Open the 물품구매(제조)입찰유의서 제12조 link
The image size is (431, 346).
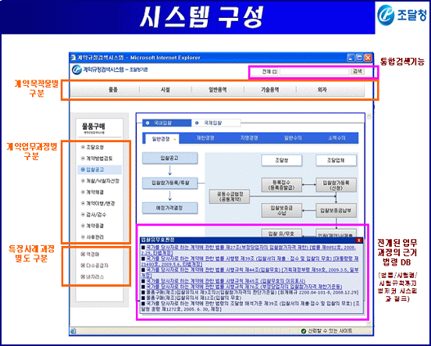tap(194, 298)
